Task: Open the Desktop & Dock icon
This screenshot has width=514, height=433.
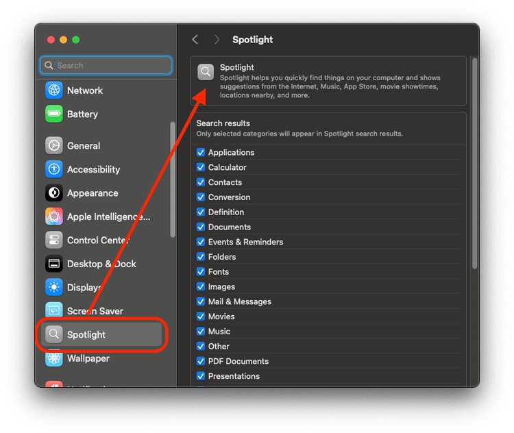Action: (54, 264)
